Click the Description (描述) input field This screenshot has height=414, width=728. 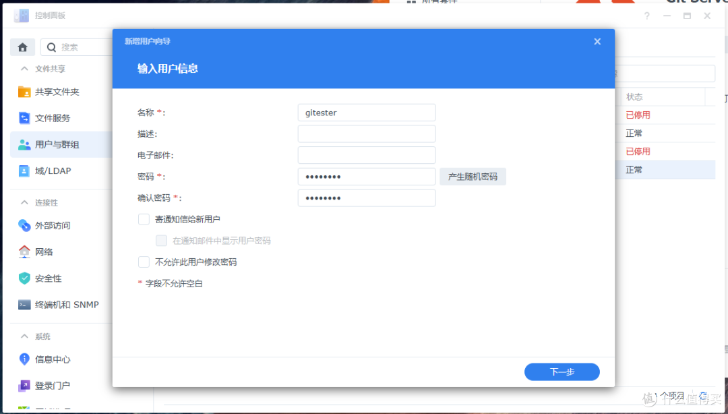pos(367,134)
